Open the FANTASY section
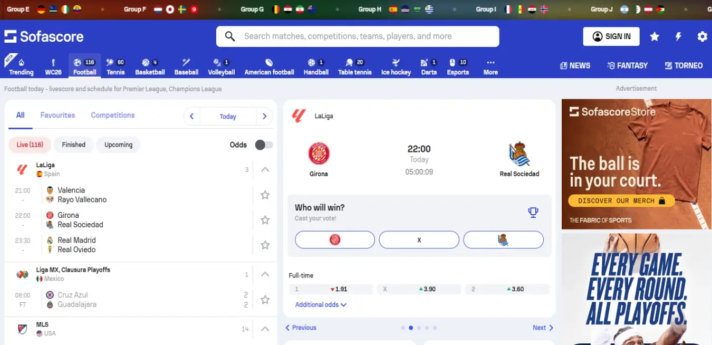 point(627,65)
